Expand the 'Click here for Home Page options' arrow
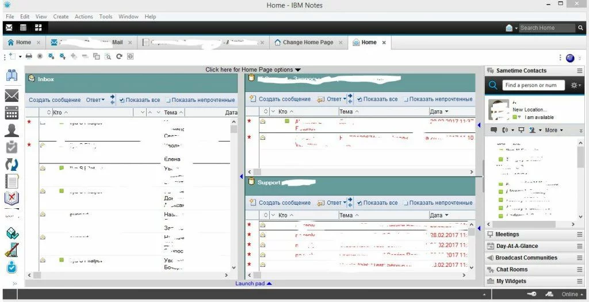 point(298,70)
